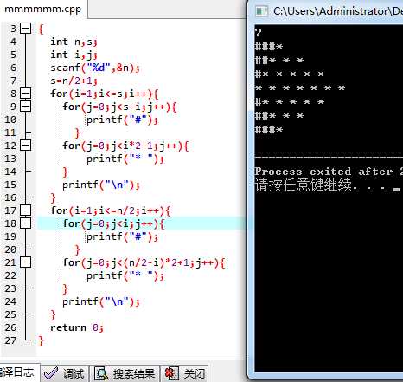Click the 'for(j=0;j<(n/2-i)*2+1;j++){' line
The image size is (403, 382).
144,262
